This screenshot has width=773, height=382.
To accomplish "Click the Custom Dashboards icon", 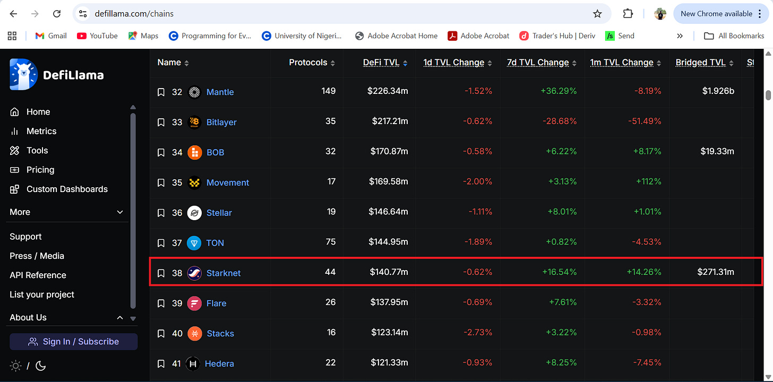I will pos(15,189).
